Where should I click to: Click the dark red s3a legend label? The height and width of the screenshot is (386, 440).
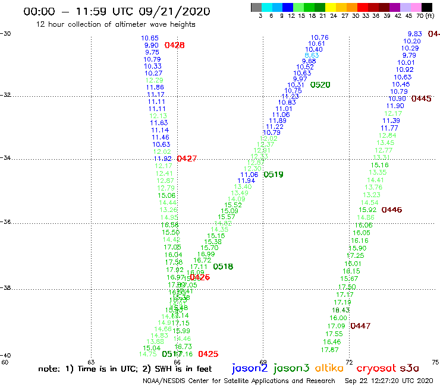409,368
